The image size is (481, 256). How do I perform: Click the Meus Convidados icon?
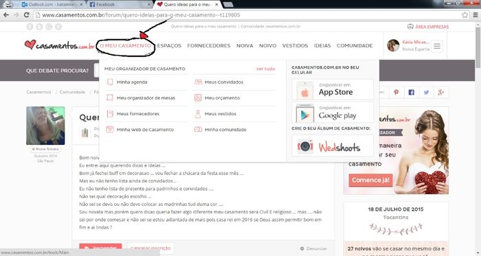[198, 82]
